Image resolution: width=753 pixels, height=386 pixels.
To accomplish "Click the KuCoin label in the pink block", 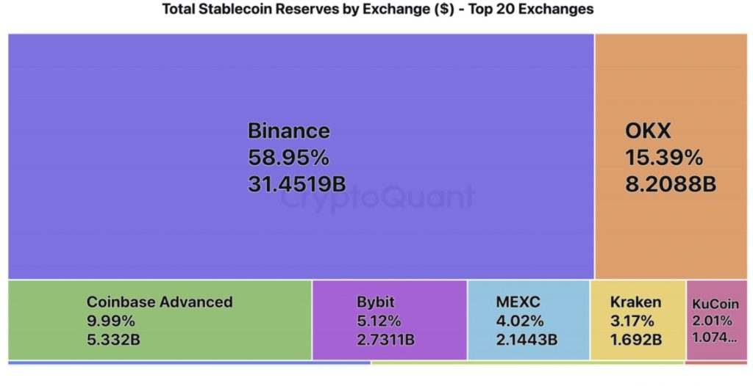I will point(712,303).
